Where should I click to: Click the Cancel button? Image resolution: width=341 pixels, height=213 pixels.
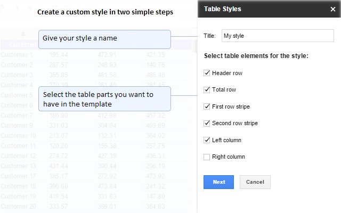pyautogui.click(x=255, y=182)
